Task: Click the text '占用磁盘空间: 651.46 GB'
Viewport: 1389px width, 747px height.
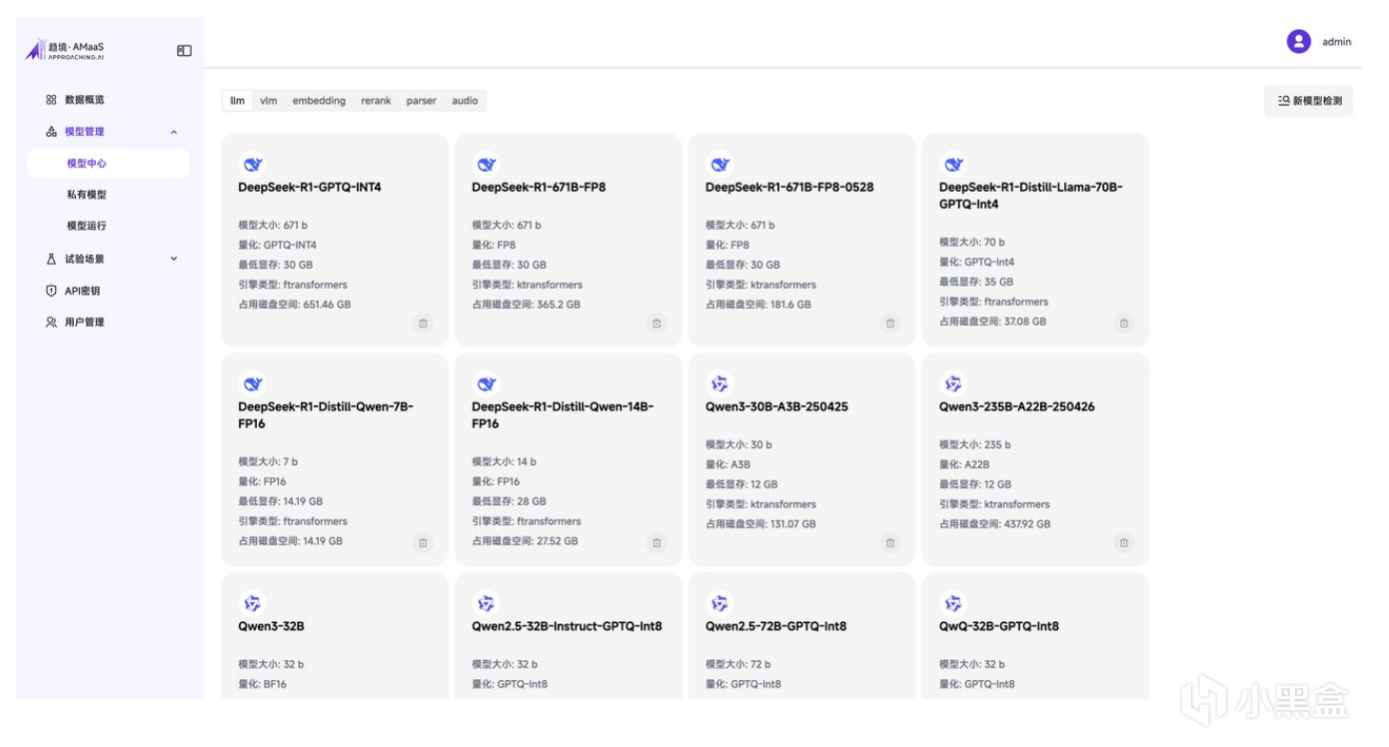Action: [x=295, y=305]
